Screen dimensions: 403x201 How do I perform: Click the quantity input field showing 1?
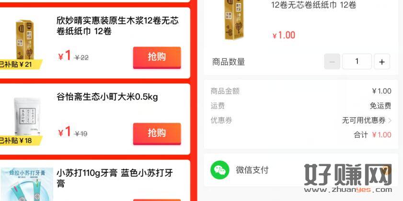[357, 62]
